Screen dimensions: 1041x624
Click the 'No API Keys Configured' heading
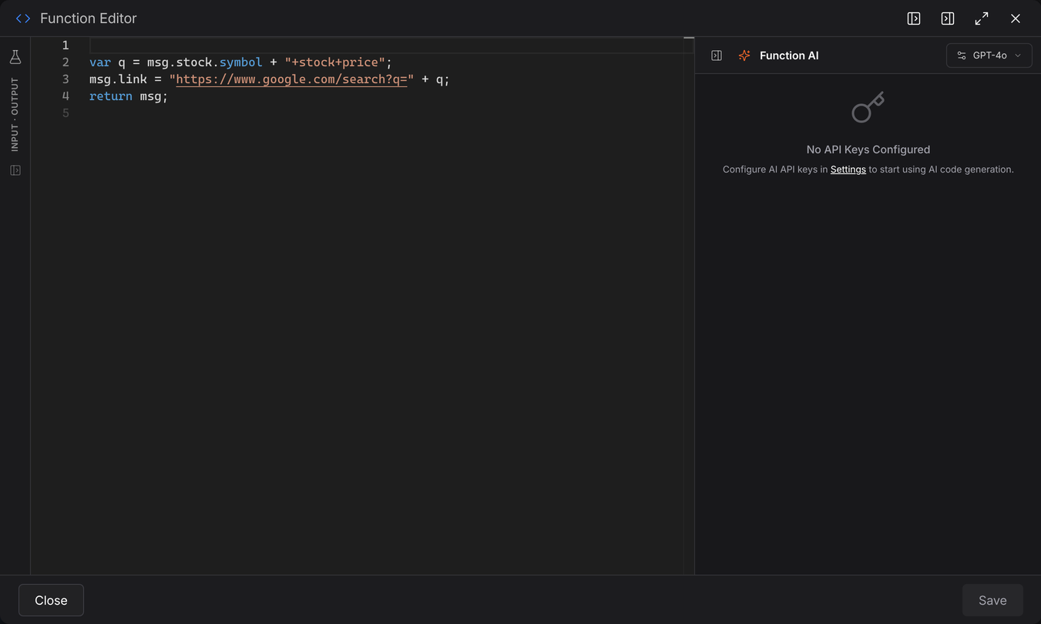[868, 149]
